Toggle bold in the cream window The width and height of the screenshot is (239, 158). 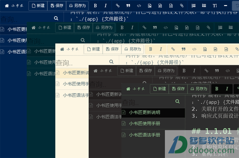pyautogui.click(x=151, y=49)
